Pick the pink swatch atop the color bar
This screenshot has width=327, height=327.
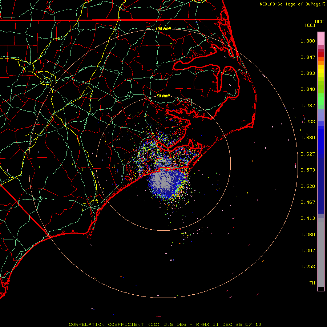pyautogui.click(x=321, y=39)
